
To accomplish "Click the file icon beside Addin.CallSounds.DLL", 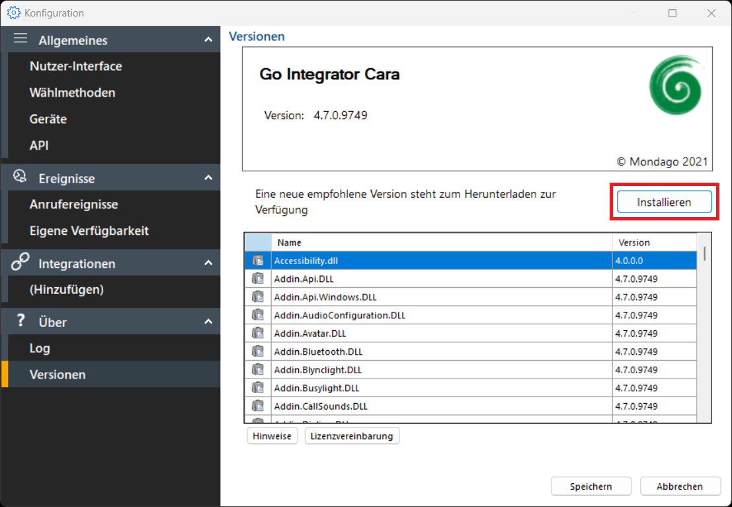I will (x=258, y=406).
